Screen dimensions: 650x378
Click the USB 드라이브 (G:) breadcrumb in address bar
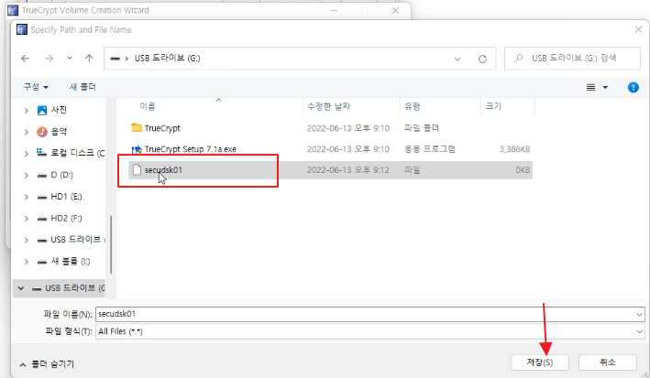click(x=167, y=59)
